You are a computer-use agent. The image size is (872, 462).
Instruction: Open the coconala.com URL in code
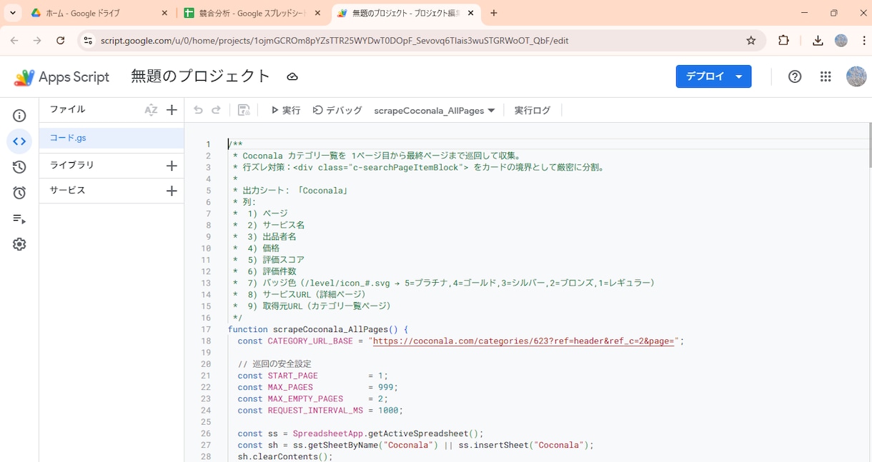click(x=524, y=341)
